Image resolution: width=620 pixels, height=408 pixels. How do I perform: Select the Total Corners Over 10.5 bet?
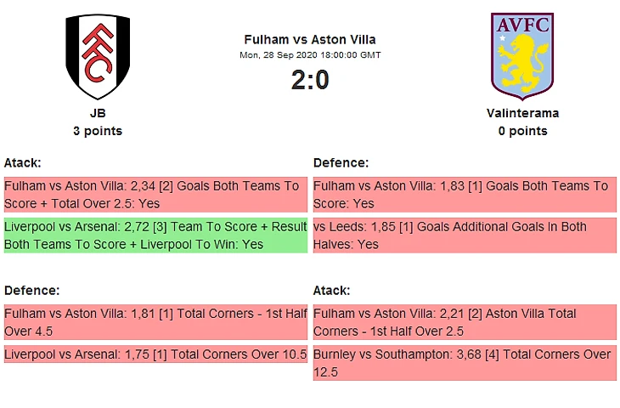coord(155,354)
